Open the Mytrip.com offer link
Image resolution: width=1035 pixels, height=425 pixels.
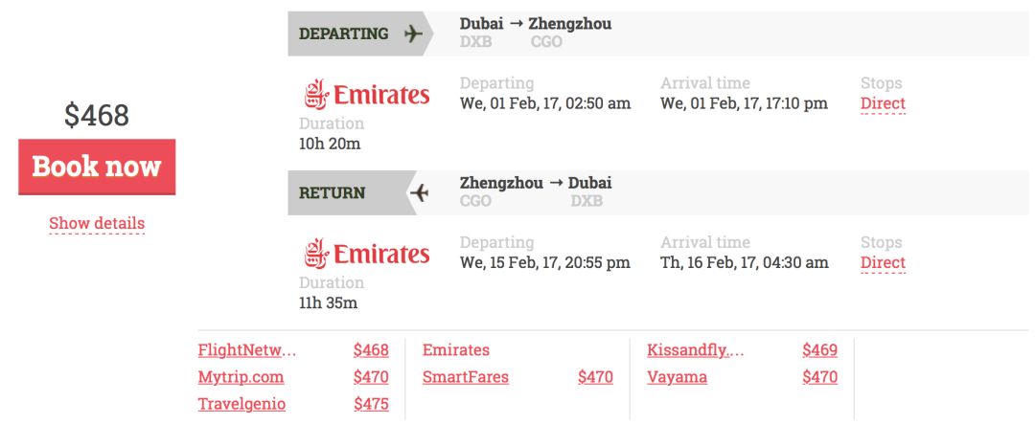click(x=241, y=377)
